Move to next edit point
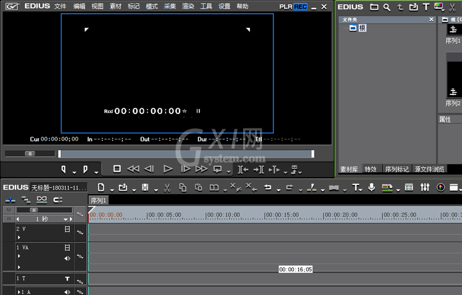 (x=259, y=169)
